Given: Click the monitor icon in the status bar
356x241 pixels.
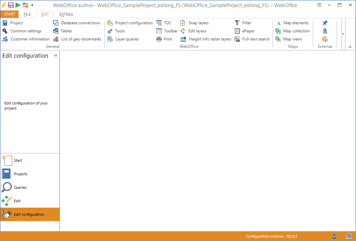Looking at the screenshot, I should coord(348,236).
